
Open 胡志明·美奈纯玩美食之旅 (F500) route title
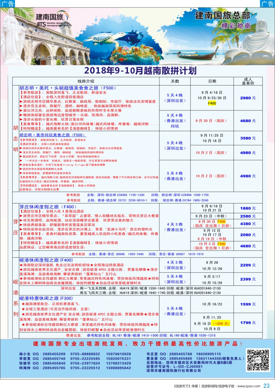point(53,135)
